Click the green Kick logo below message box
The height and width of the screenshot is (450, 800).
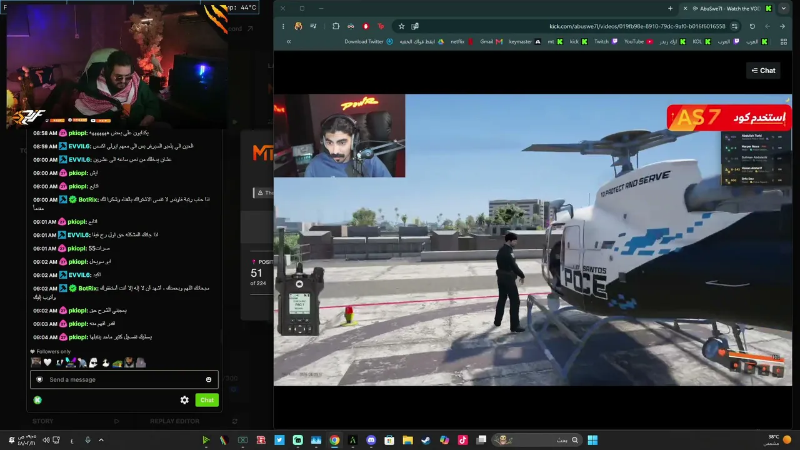[37, 400]
